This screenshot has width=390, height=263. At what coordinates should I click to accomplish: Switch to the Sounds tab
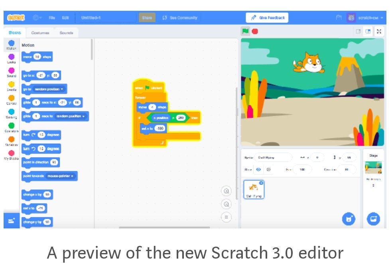coord(66,33)
